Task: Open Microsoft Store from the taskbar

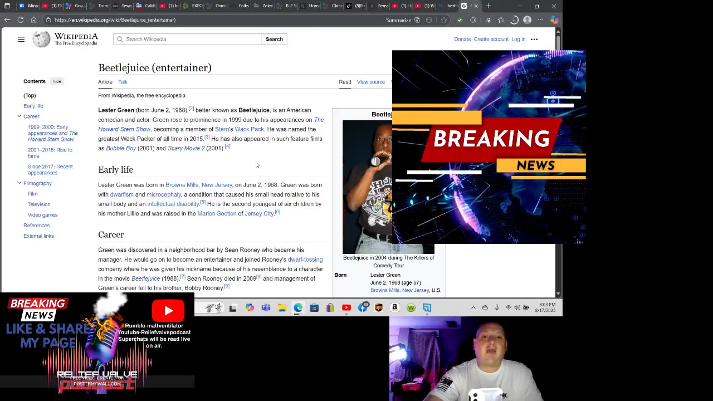Action: (314, 307)
